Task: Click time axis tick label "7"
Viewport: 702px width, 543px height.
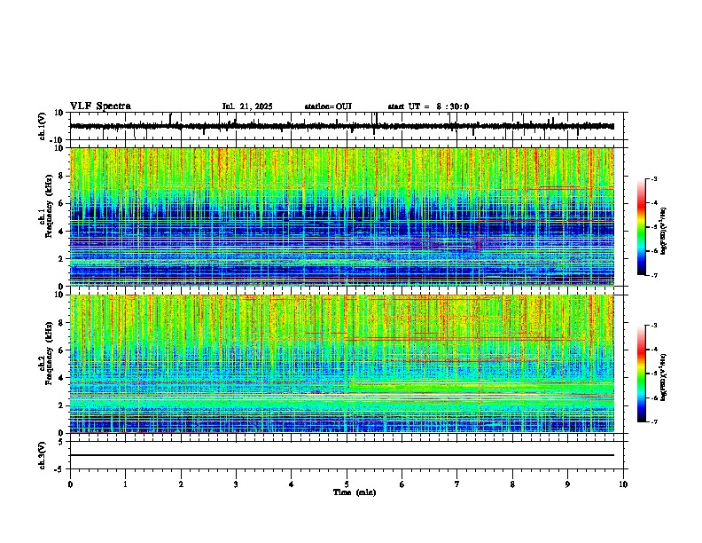Action: click(457, 484)
